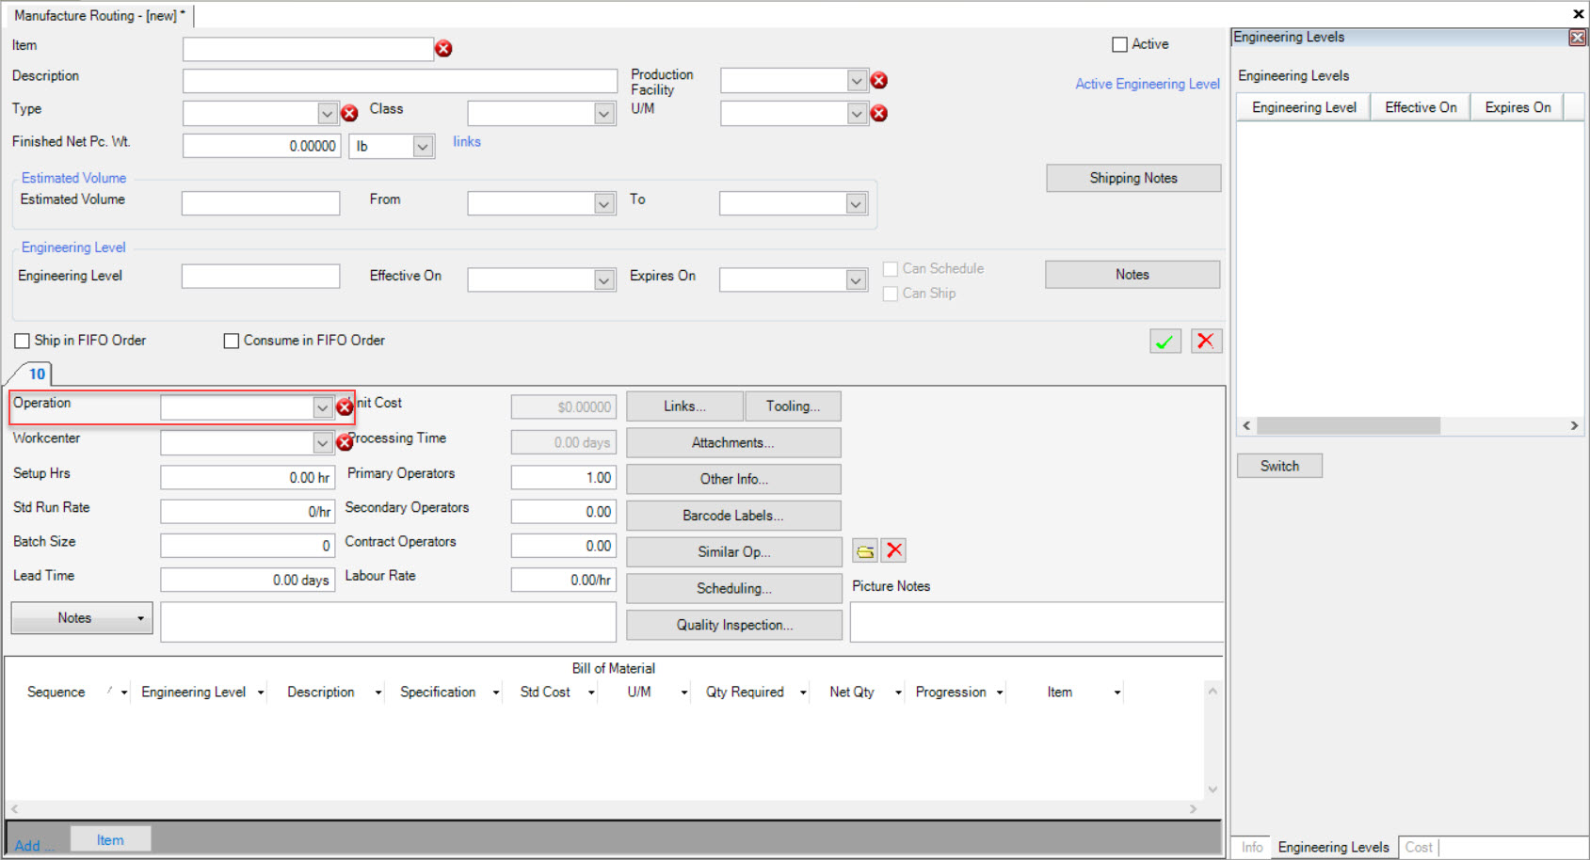Open Qty Required column filter arrow
Screen dimensions: 1590x860
point(803,693)
